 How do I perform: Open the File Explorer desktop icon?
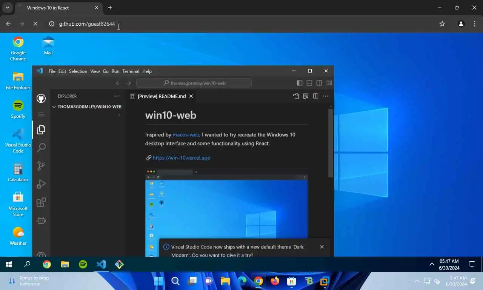coord(18,81)
